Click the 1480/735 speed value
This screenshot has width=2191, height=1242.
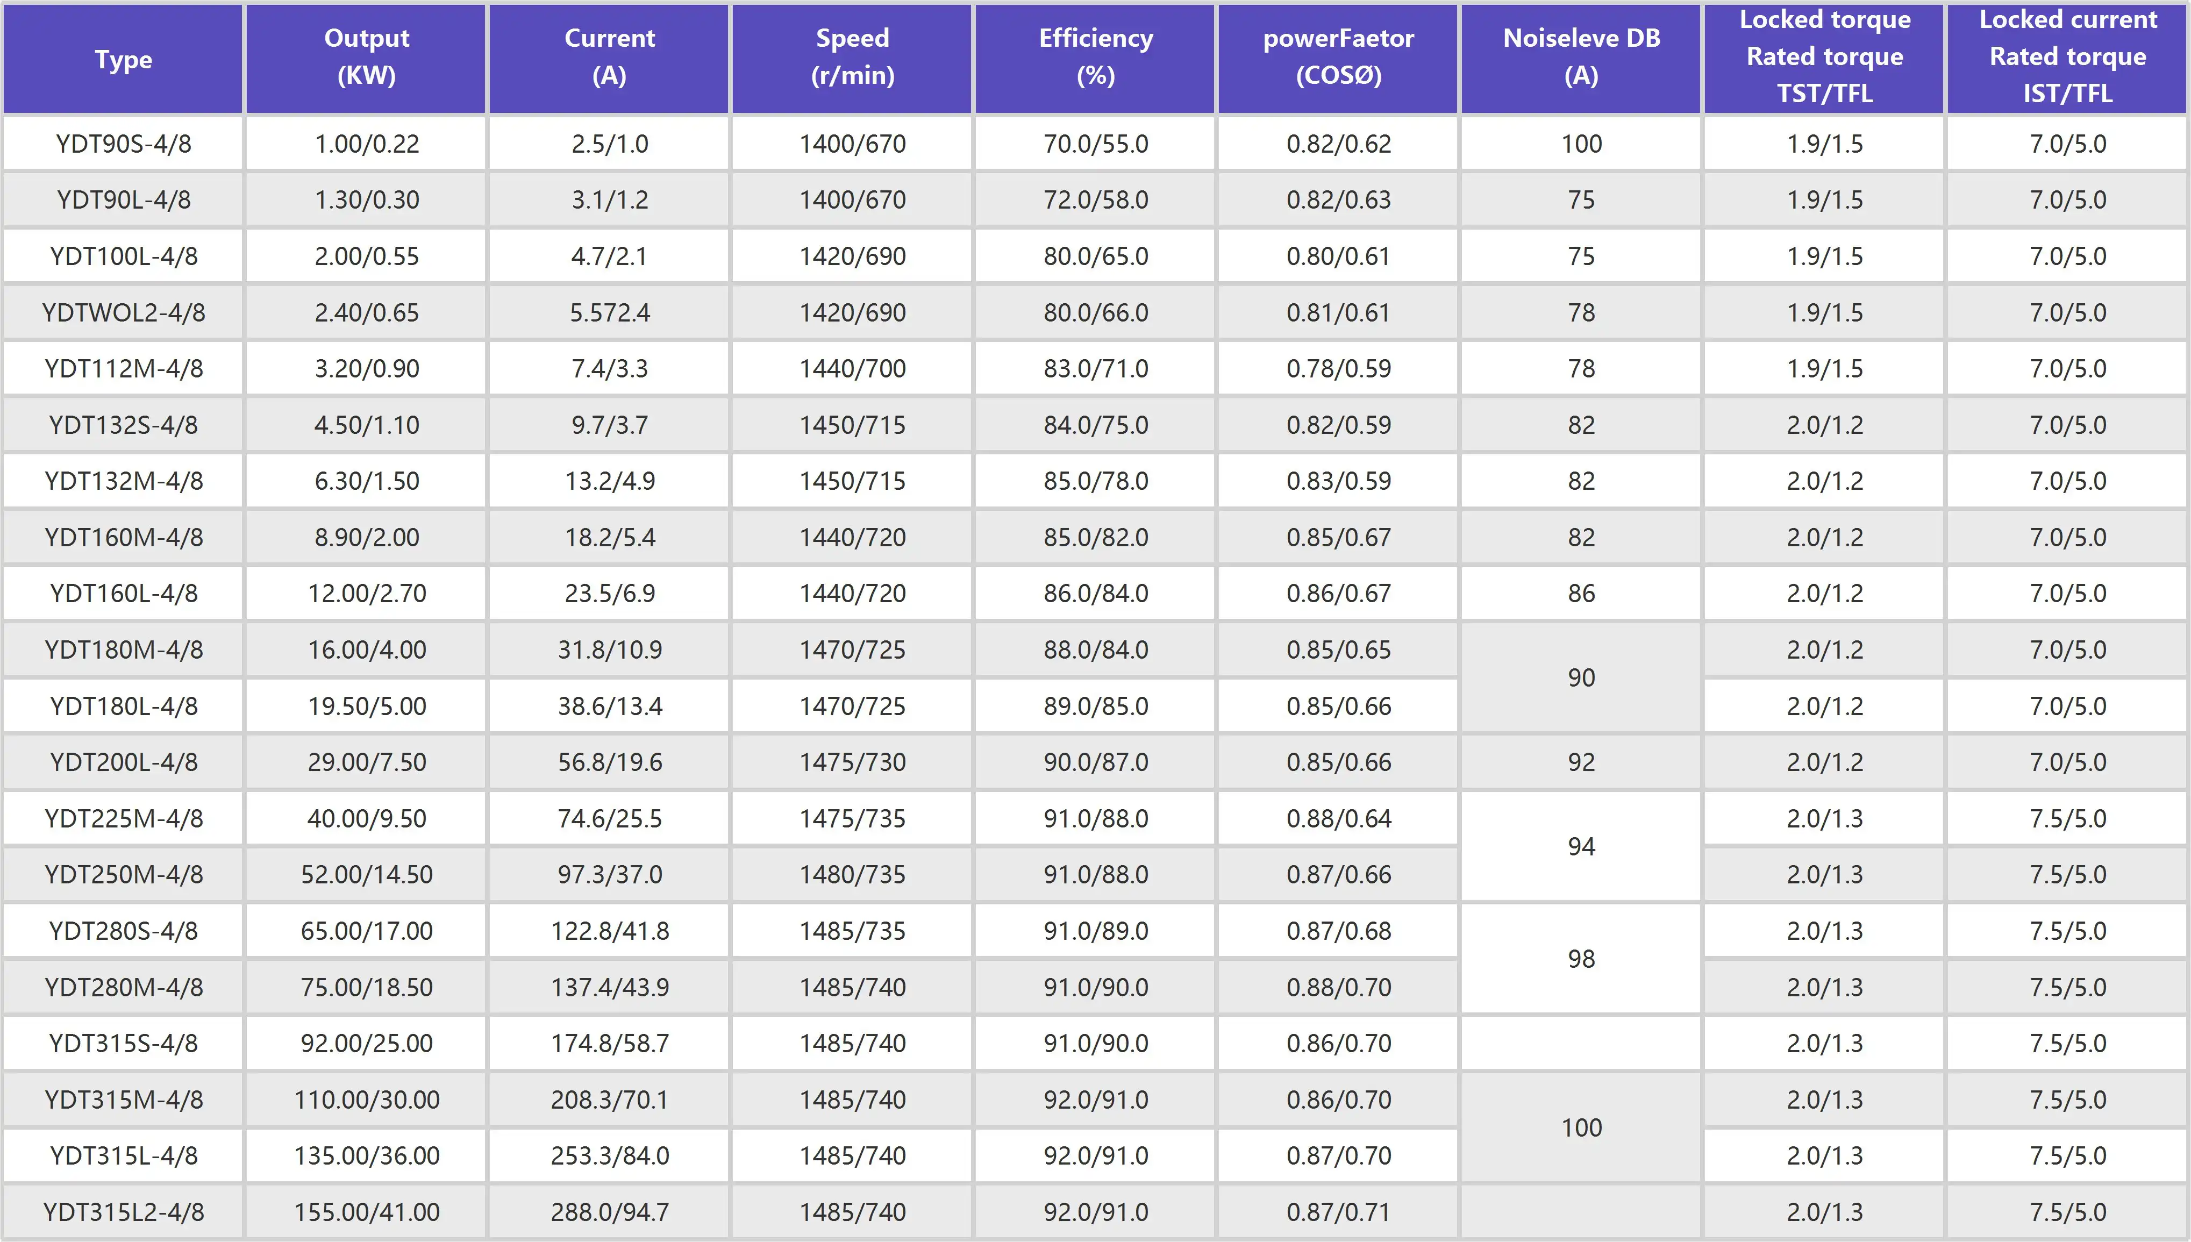[852, 874]
